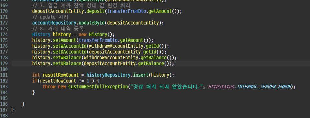Click HttpStatus on line 183

click(221, 87)
